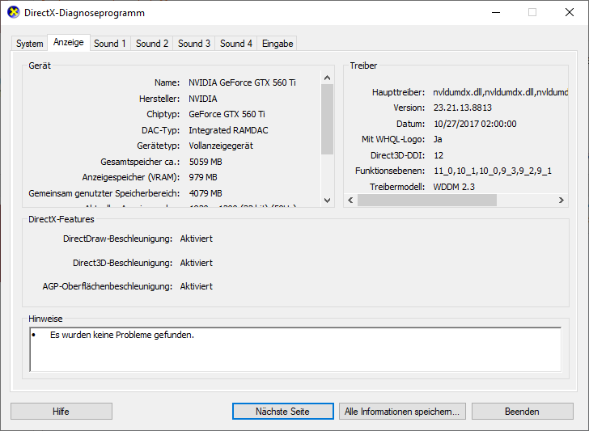Click inside the Hinweise text box
589x431 pixels.
pyautogui.click(x=295, y=349)
